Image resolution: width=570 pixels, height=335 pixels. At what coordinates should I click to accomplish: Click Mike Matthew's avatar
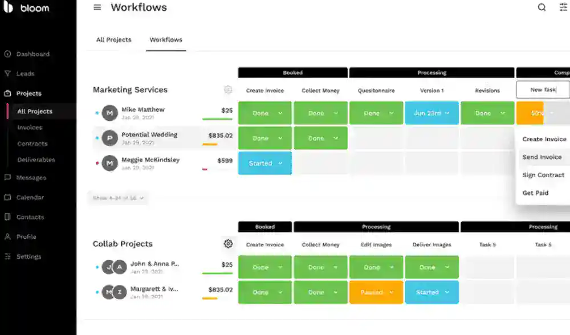point(110,113)
